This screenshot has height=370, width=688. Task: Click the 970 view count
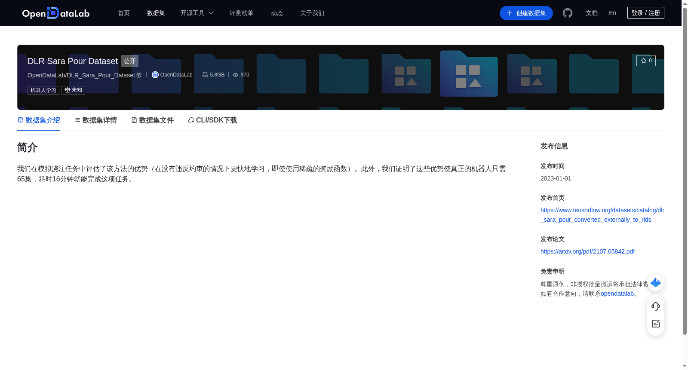click(245, 75)
